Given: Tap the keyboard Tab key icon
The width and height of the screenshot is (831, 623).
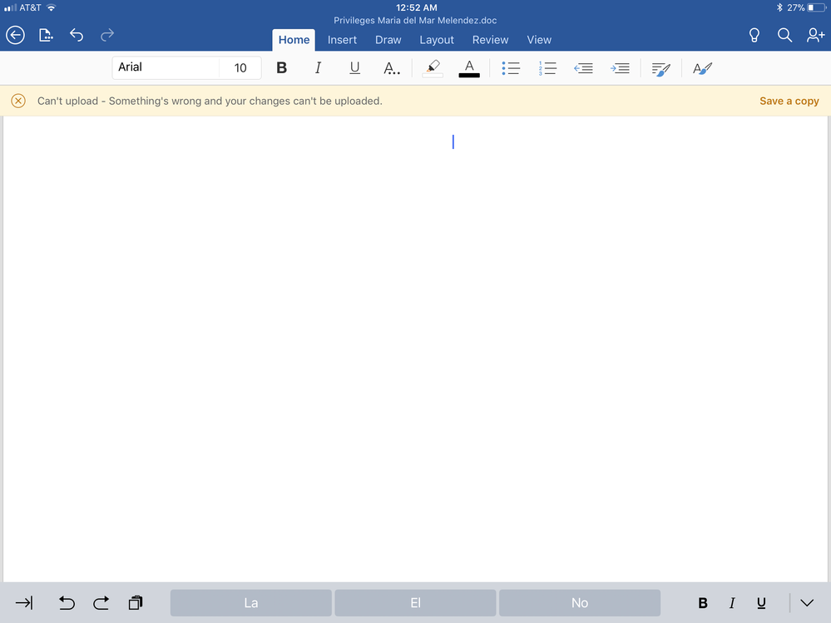Looking at the screenshot, I should pyautogui.click(x=24, y=602).
